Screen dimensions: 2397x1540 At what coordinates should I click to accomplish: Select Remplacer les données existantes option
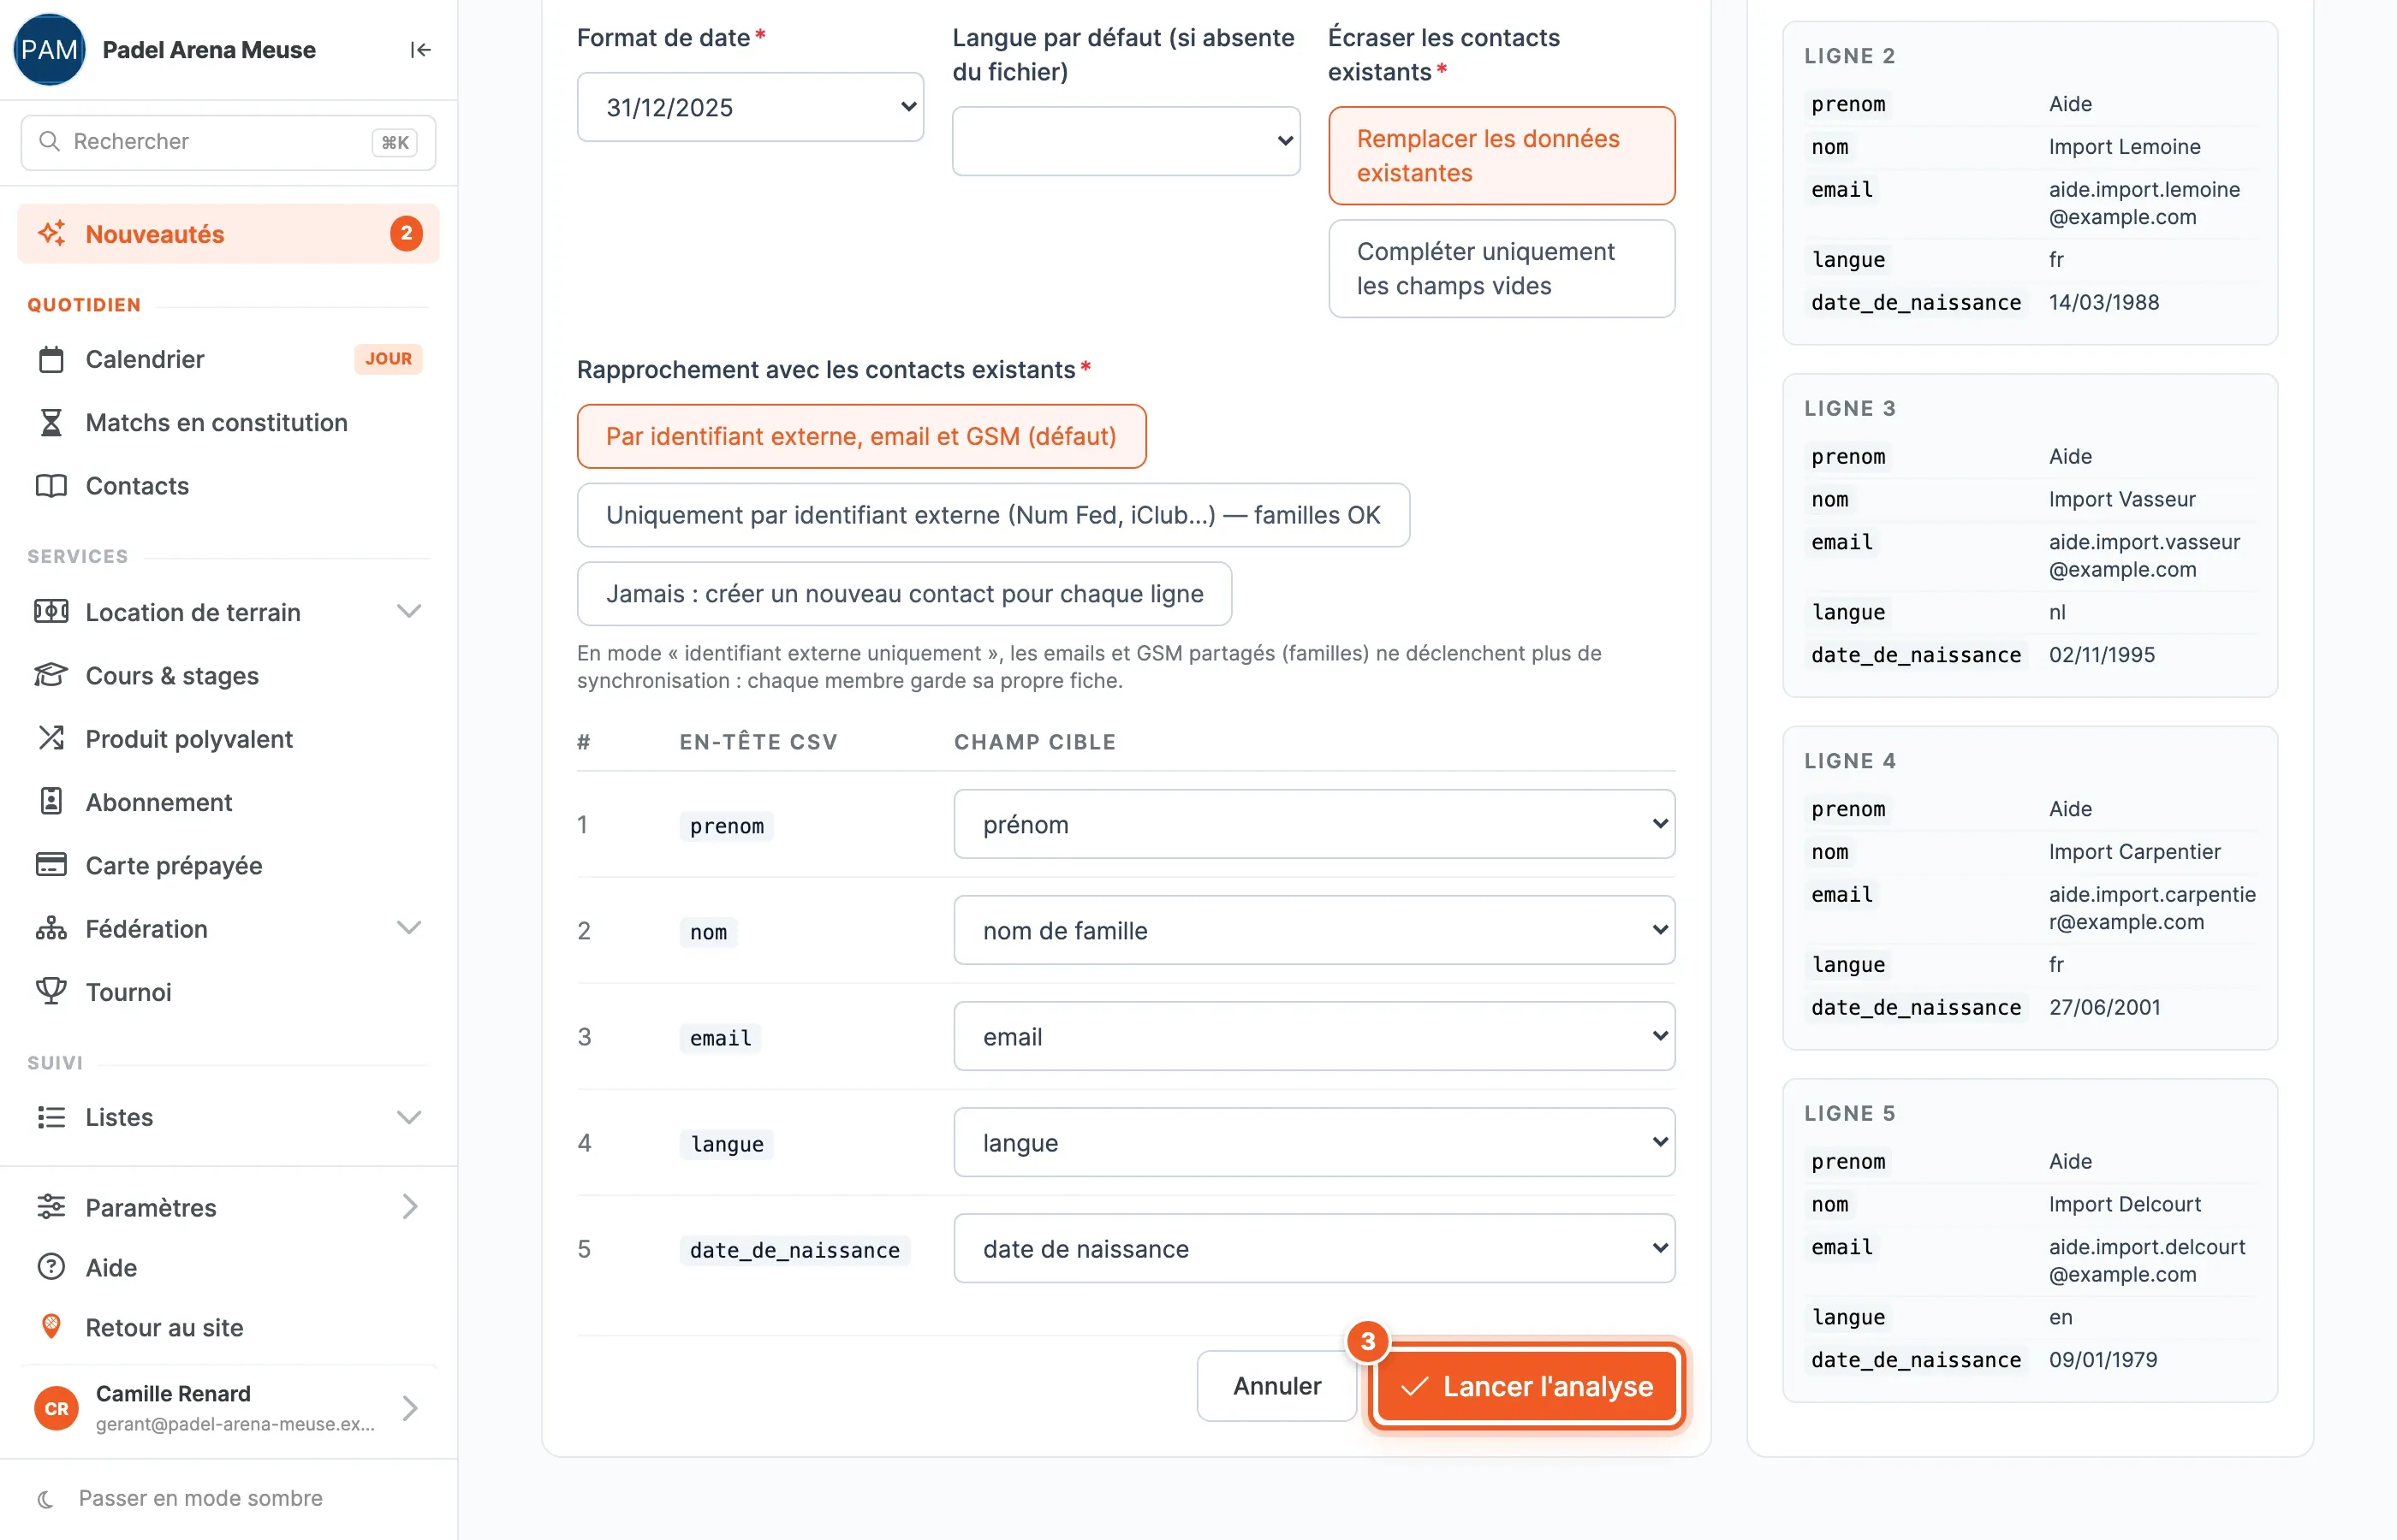[1502, 156]
